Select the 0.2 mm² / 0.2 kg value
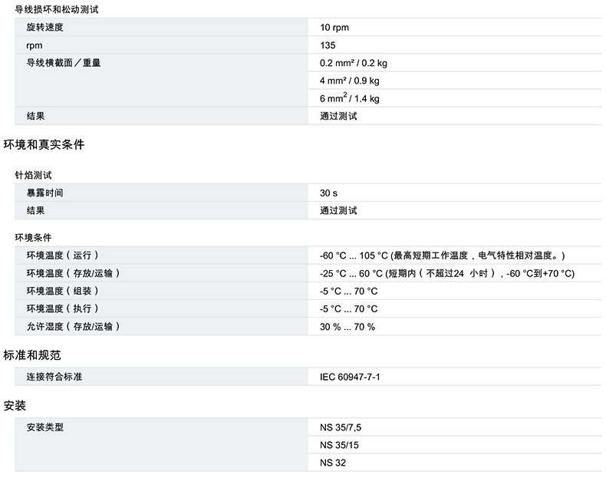The height and width of the screenshot is (478, 606). (x=354, y=63)
